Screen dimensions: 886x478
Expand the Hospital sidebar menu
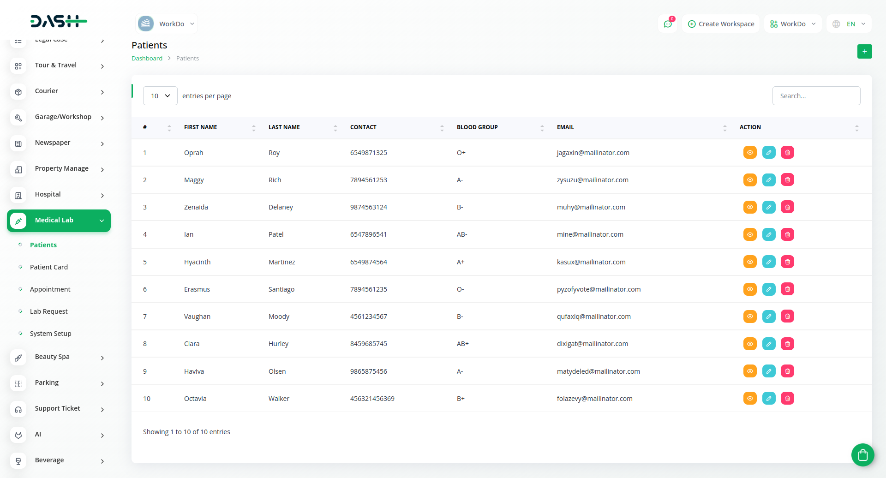point(59,195)
